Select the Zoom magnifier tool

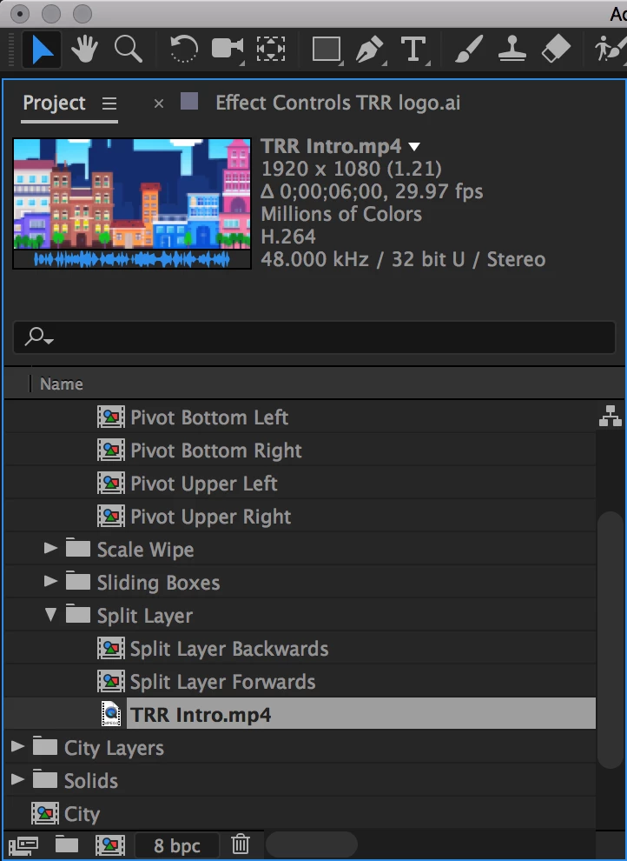tap(129, 50)
